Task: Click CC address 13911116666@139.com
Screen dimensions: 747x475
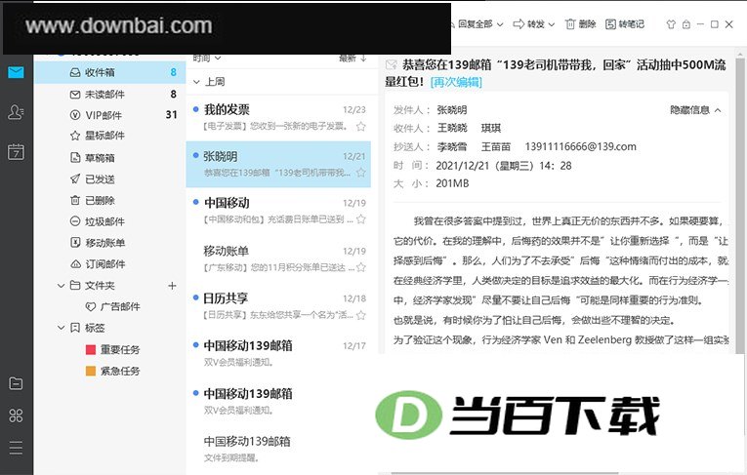Action: 580,146
